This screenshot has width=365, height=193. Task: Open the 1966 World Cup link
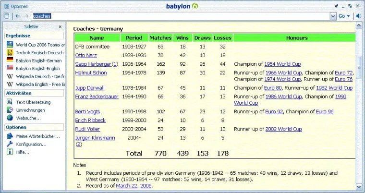click(284, 73)
